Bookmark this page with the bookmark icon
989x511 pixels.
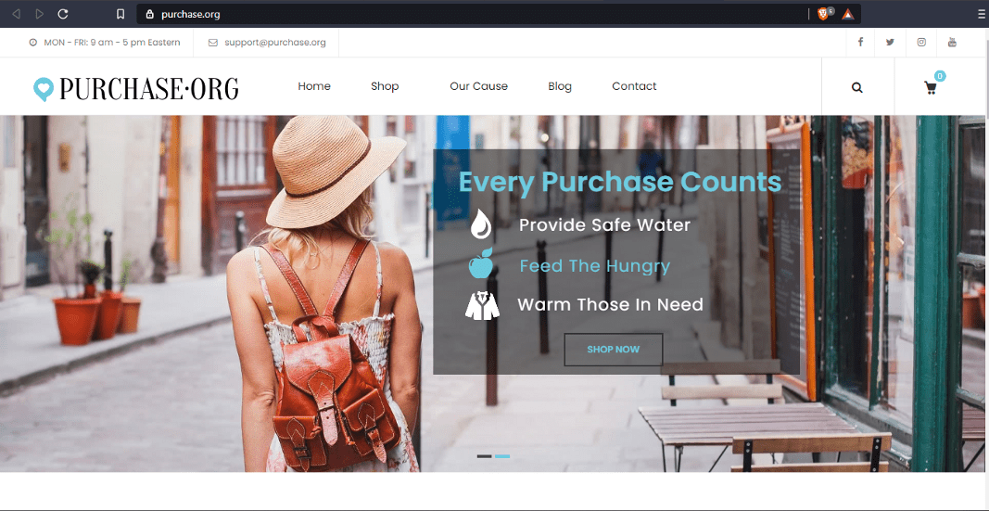(x=120, y=14)
